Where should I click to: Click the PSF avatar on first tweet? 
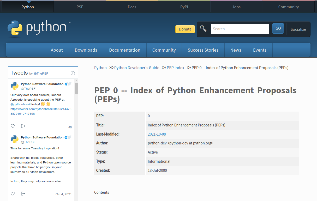15,86
